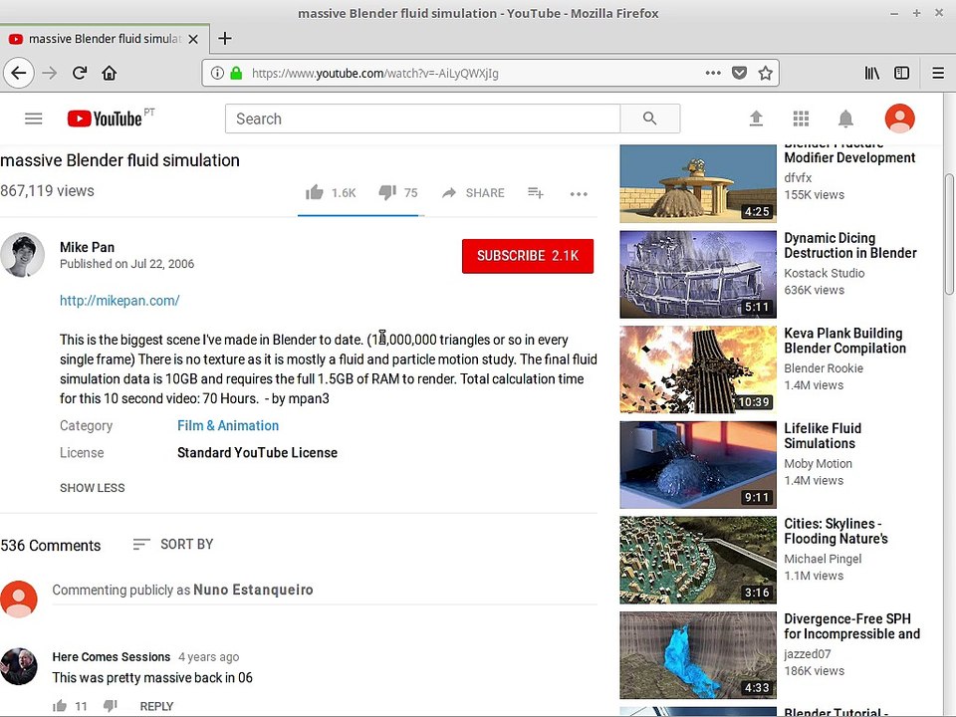Image resolution: width=956 pixels, height=717 pixels.
Task: Click the Moby Motion channel name
Action: click(819, 463)
